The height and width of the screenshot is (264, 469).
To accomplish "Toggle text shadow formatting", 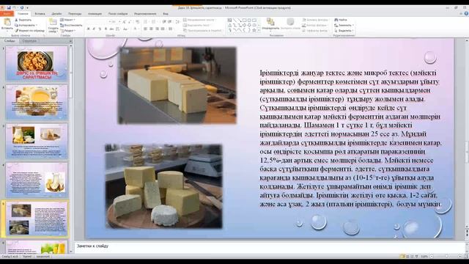I will click(x=106, y=29).
